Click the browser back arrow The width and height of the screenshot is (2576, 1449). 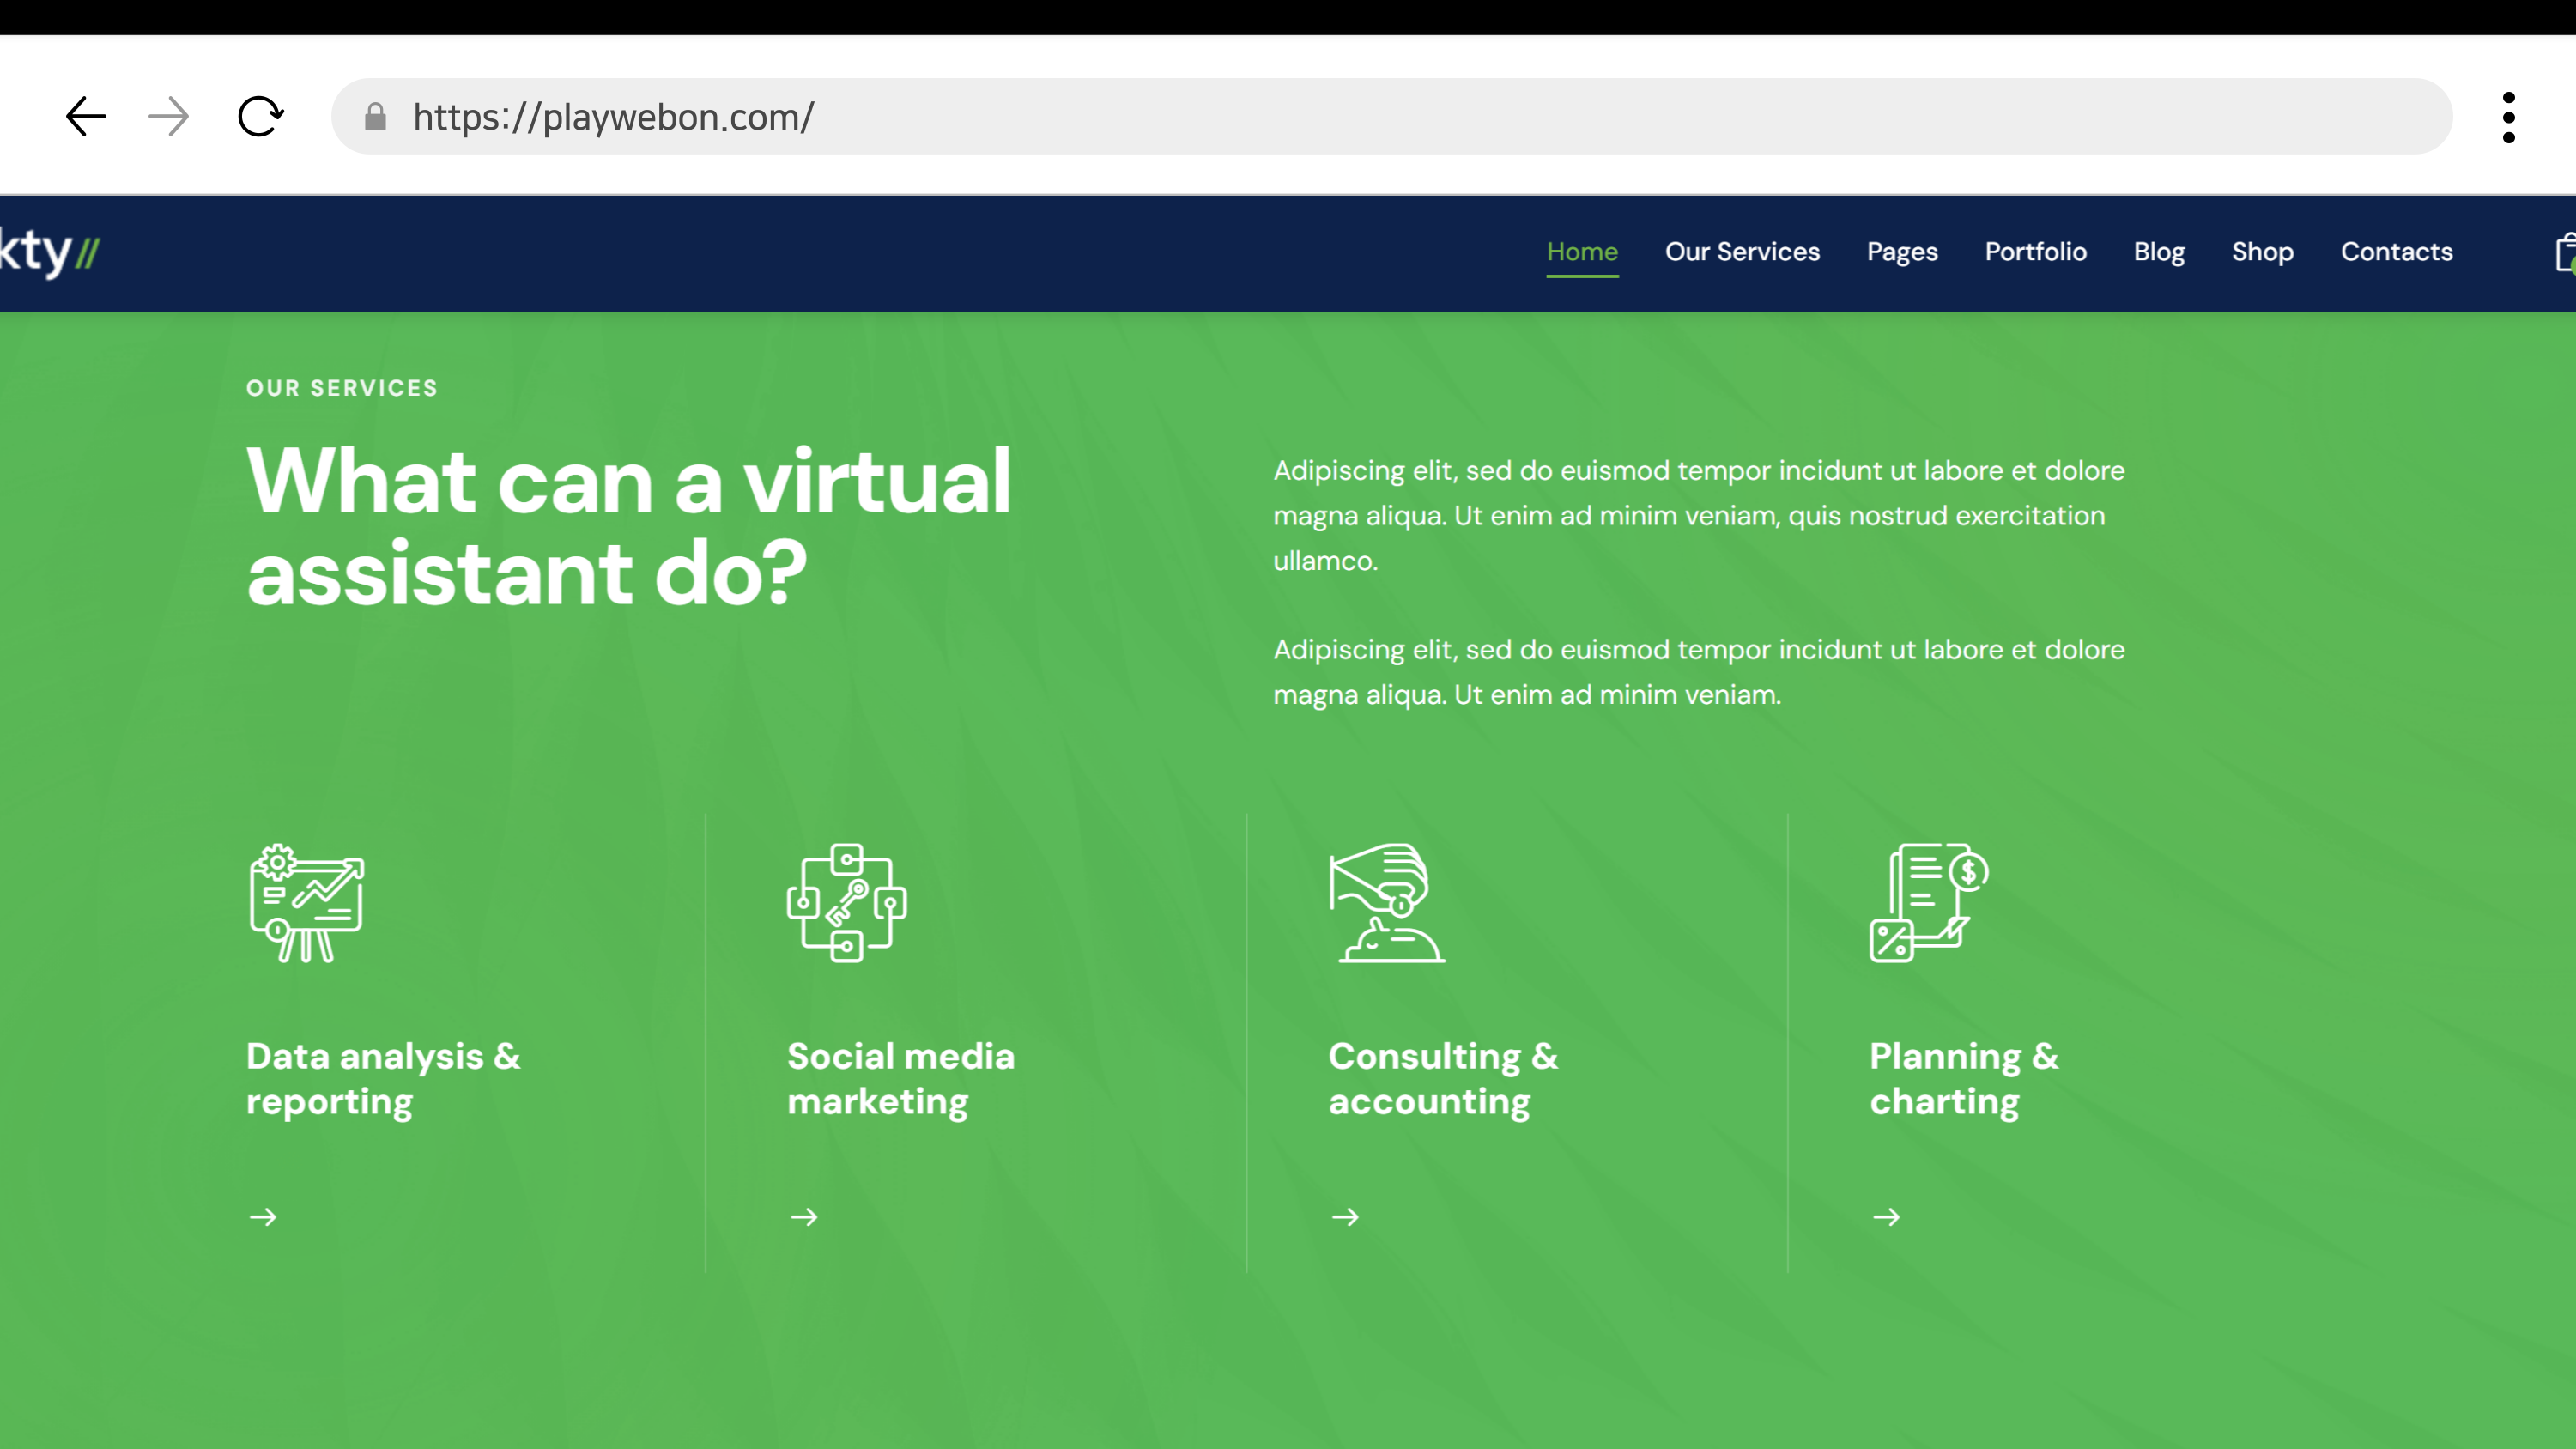coord(86,117)
